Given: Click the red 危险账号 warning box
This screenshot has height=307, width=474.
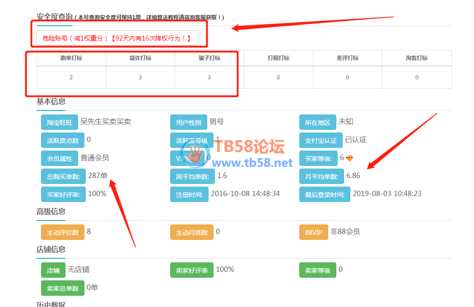Looking at the screenshot, I should click(117, 38).
